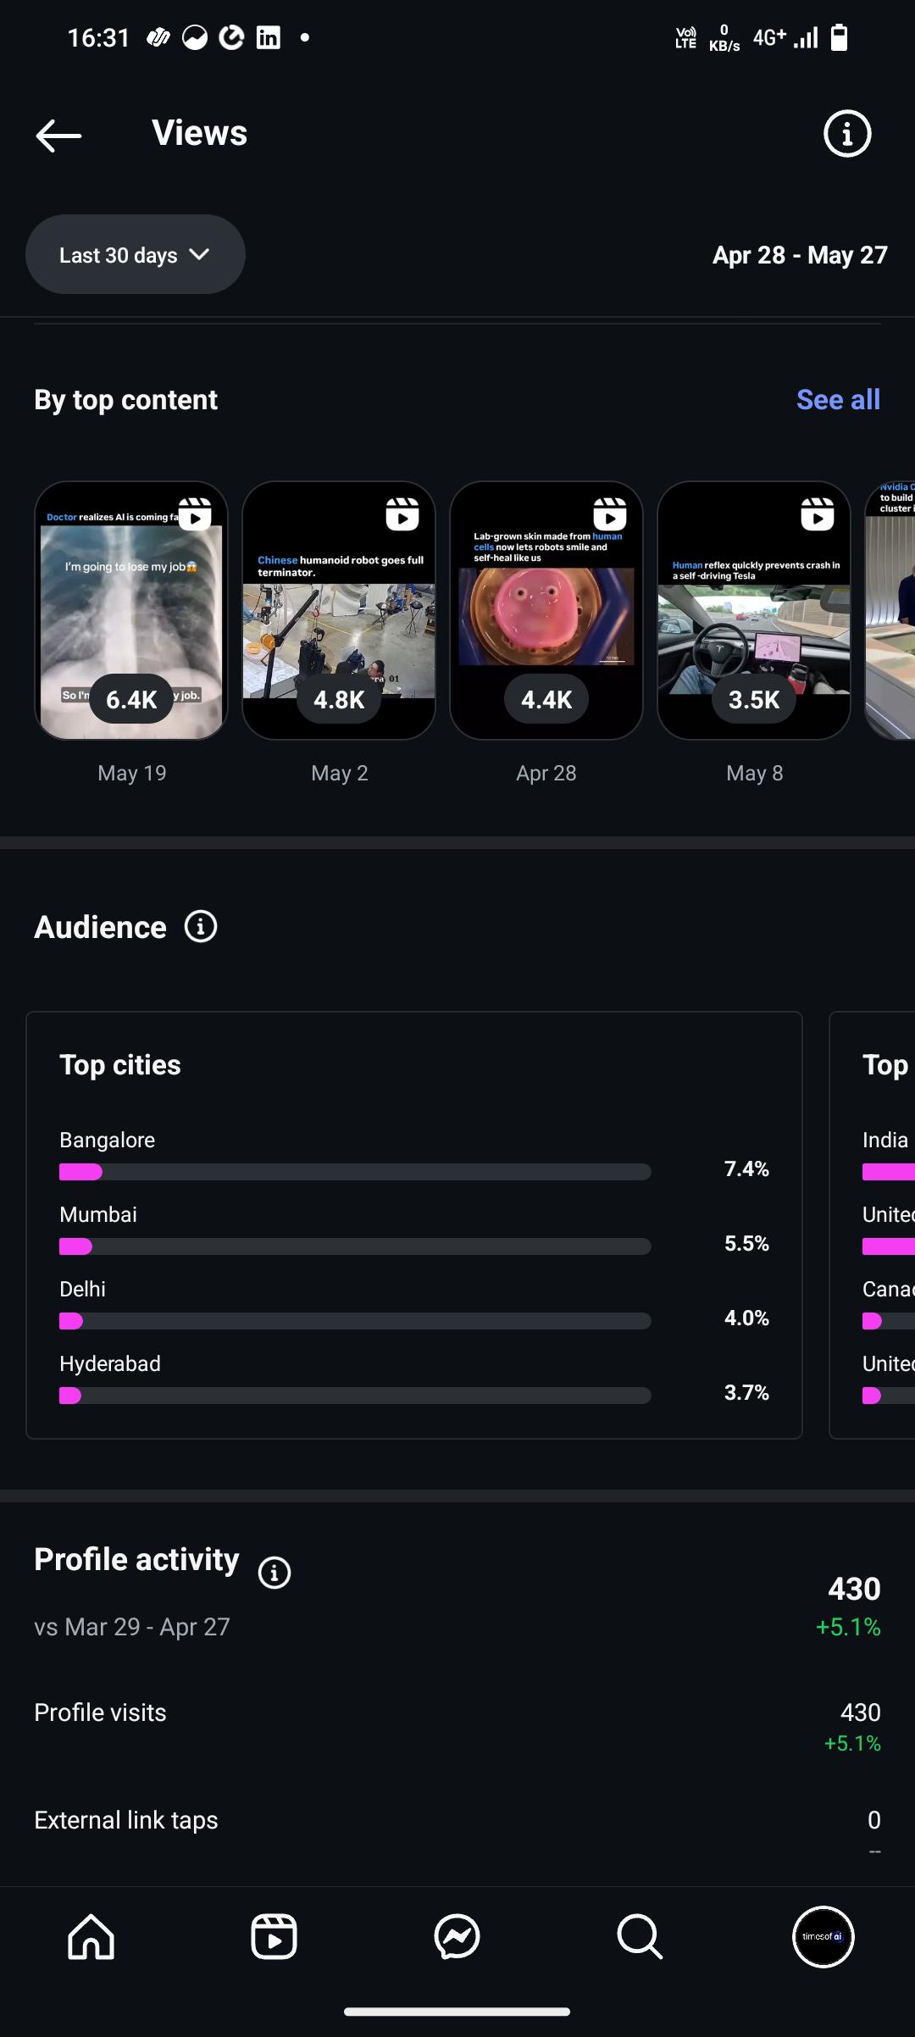Image resolution: width=915 pixels, height=2037 pixels.
Task: Tap the Bangalore percentage bar
Action: point(355,1172)
